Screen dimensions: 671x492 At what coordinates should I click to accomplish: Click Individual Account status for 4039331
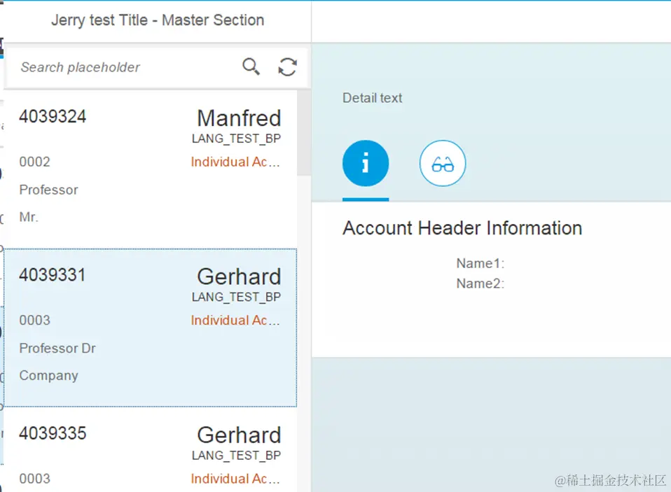tap(235, 321)
